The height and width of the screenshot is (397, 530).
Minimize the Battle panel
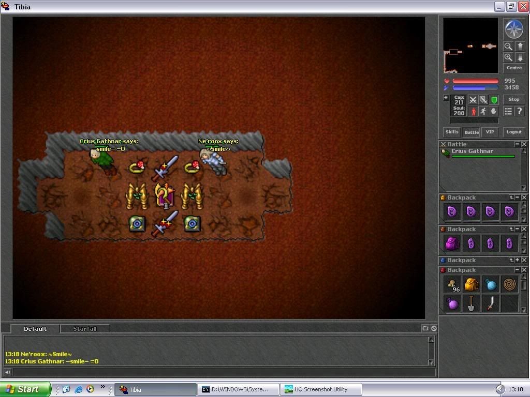point(517,144)
